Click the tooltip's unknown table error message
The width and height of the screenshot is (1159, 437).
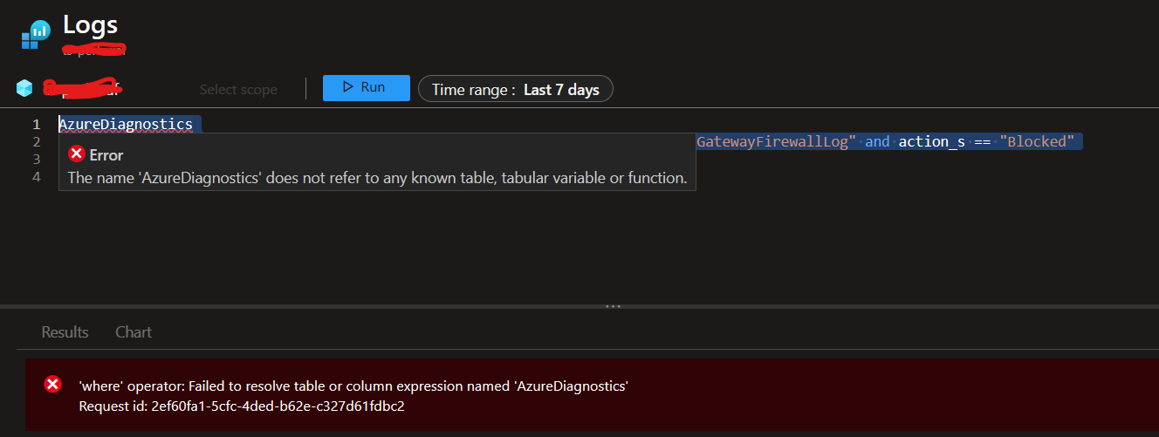[x=377, y=178]
